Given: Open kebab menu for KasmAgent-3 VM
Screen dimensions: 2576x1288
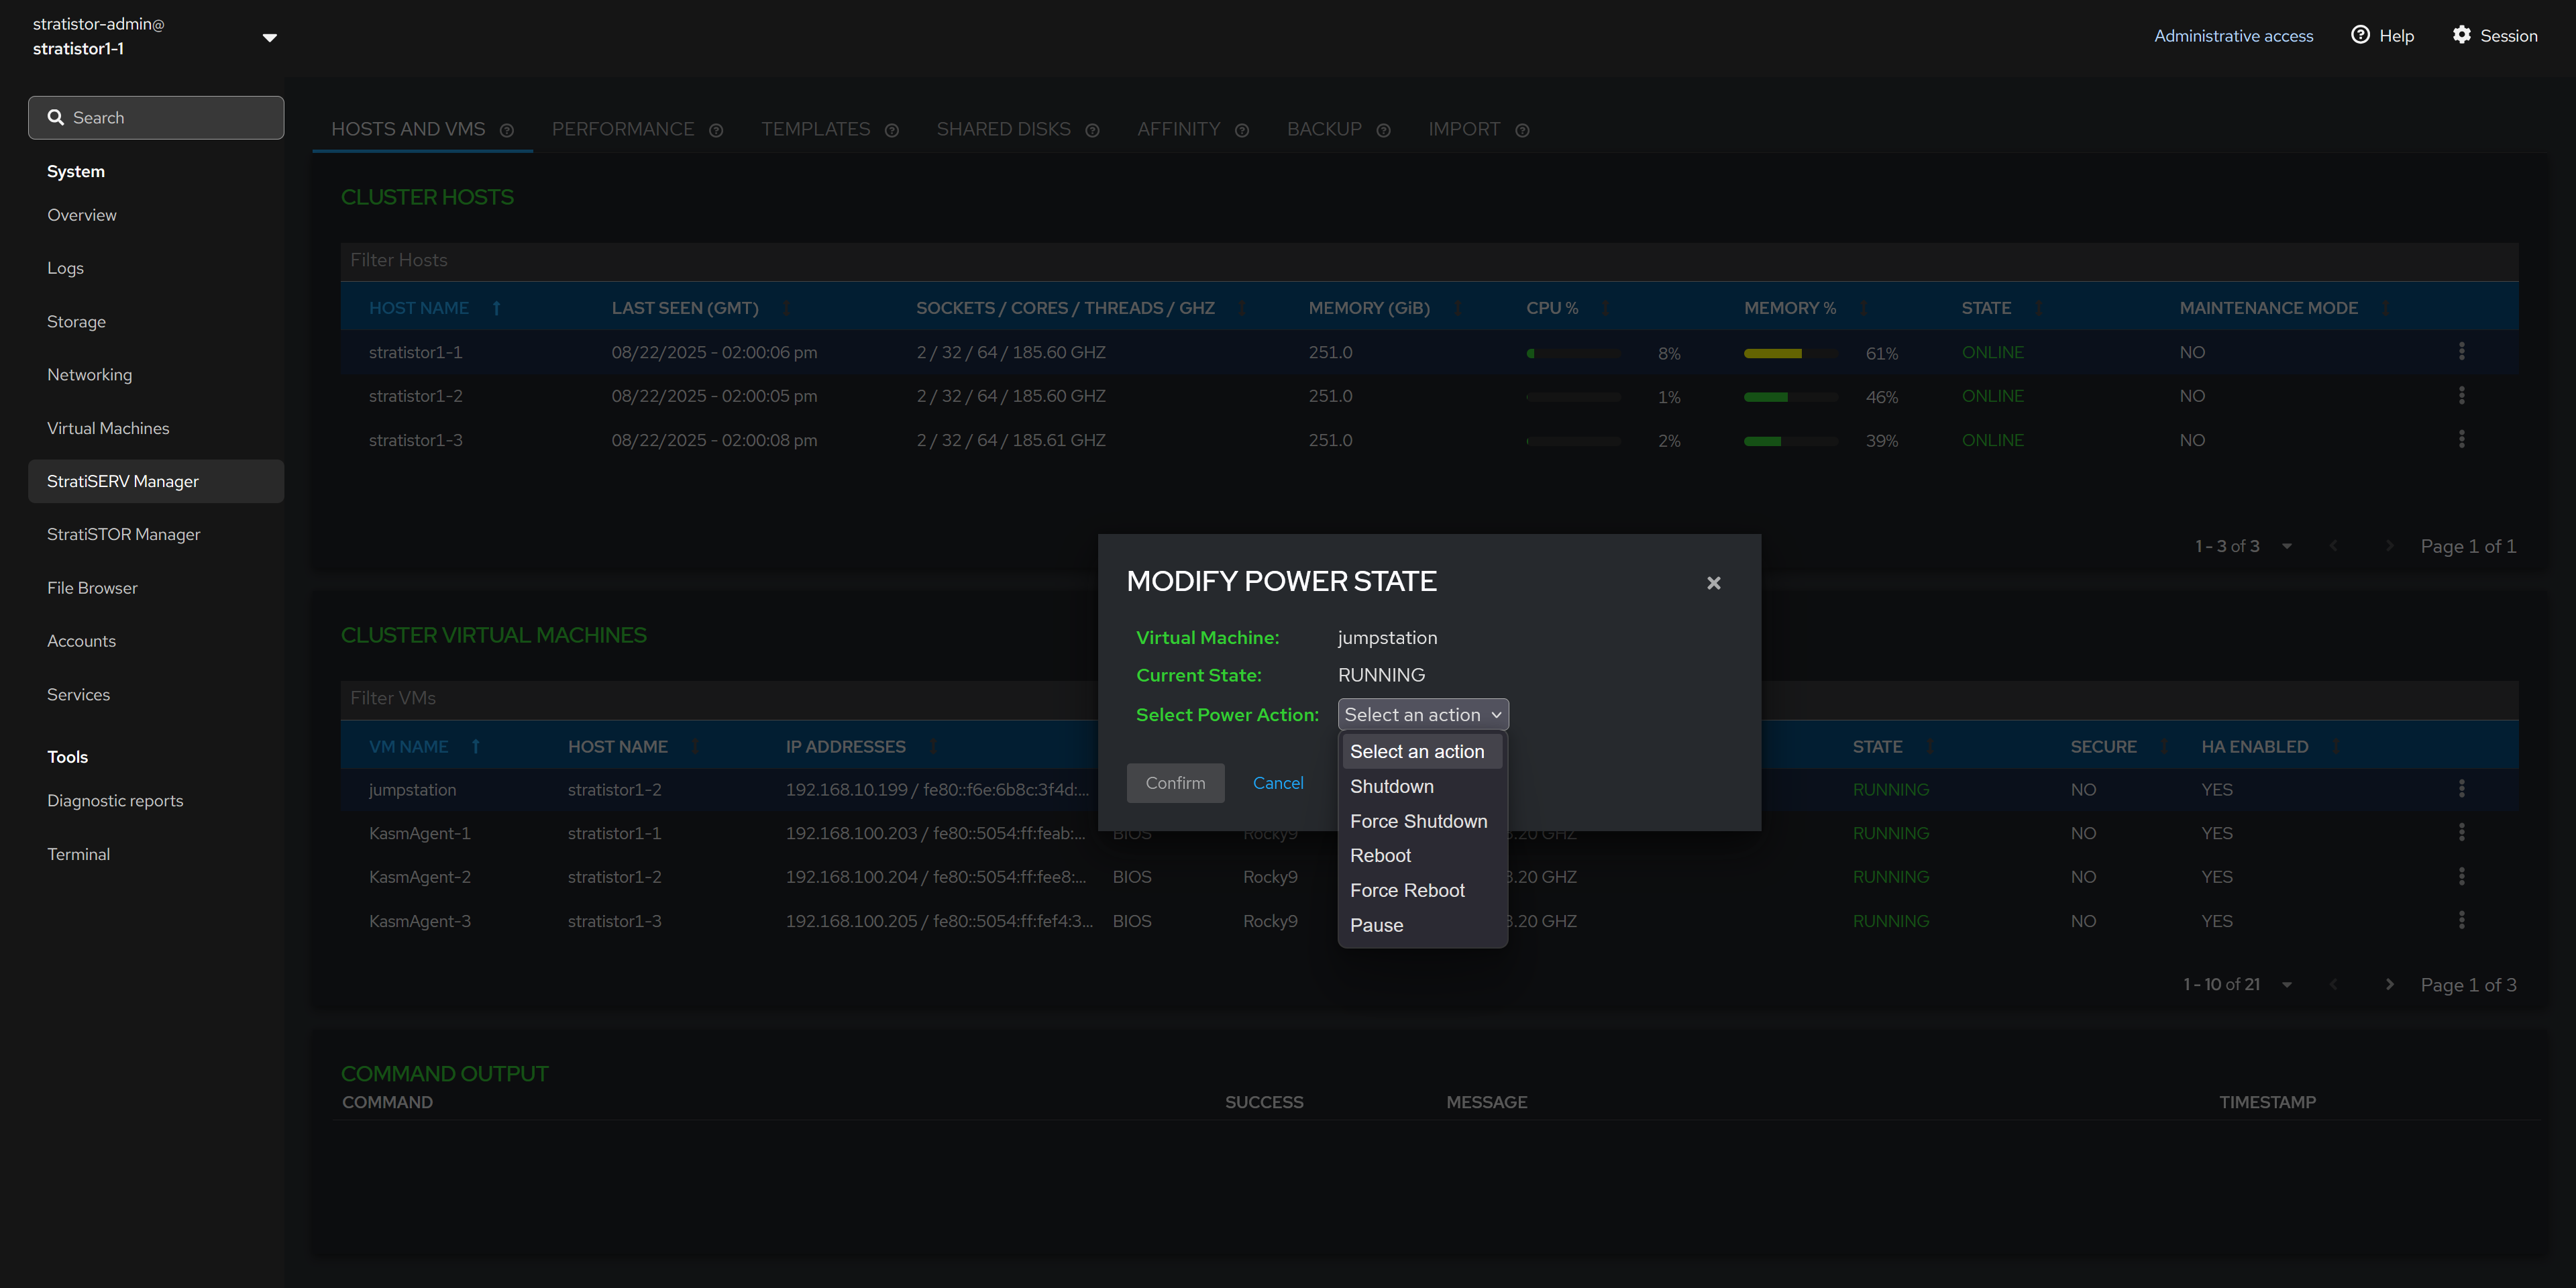Looking at the screenshot, I should point(2461,920).
